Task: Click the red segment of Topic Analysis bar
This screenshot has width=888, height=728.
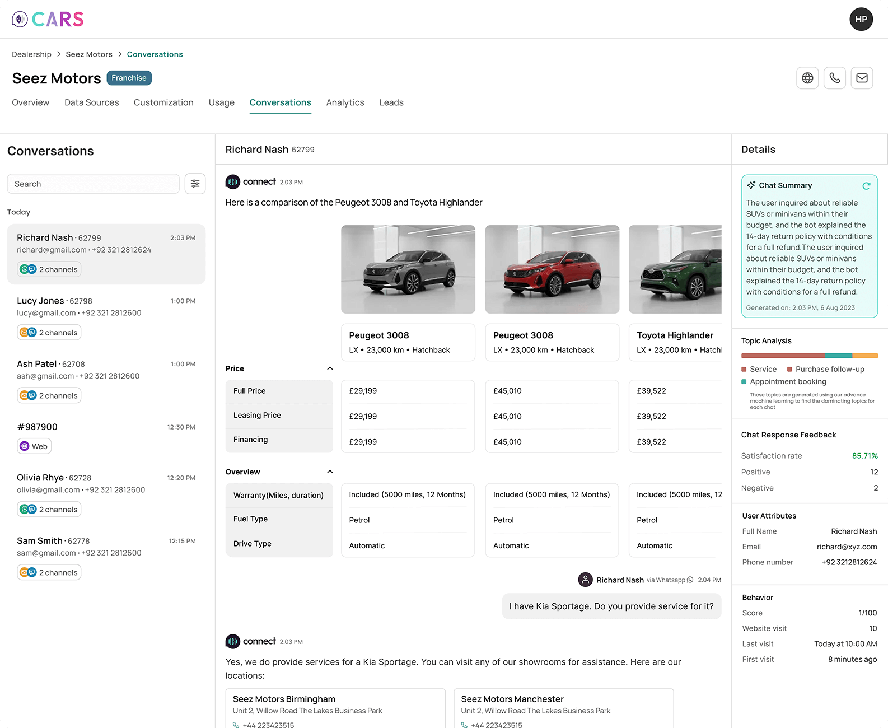Action: click(x=783, y=356)
